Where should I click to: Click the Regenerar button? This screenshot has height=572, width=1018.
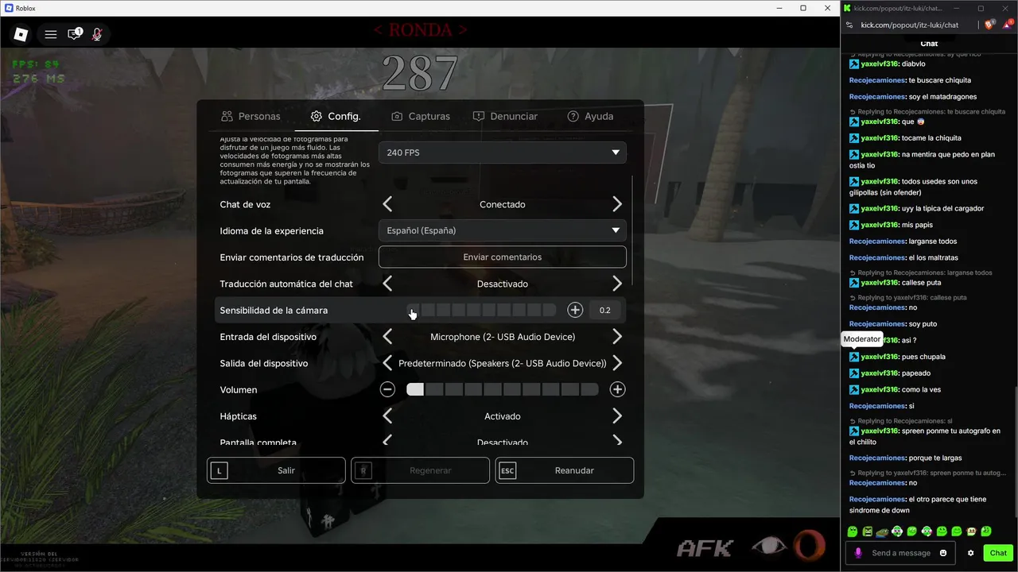click(420, 470)
